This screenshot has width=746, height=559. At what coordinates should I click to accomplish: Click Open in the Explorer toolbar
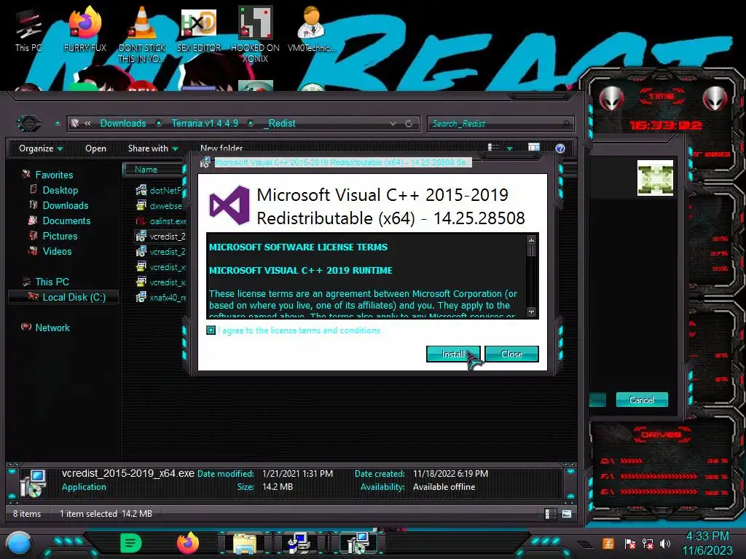[95, 148]
